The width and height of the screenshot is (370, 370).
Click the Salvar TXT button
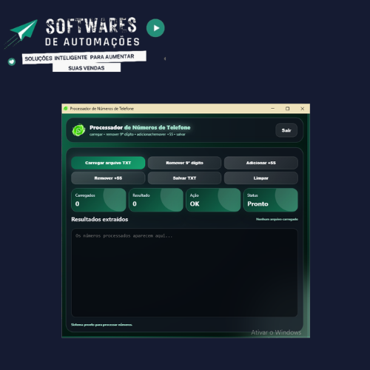[x=184, y=178]
